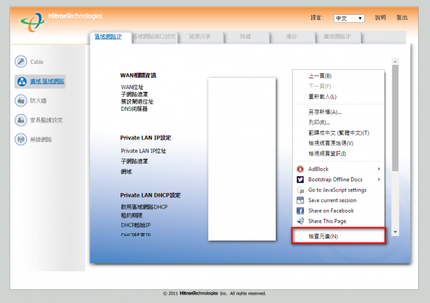Select 列印(R)... menu entry
The width and height of the screenshot is (430, 303).
338,122
